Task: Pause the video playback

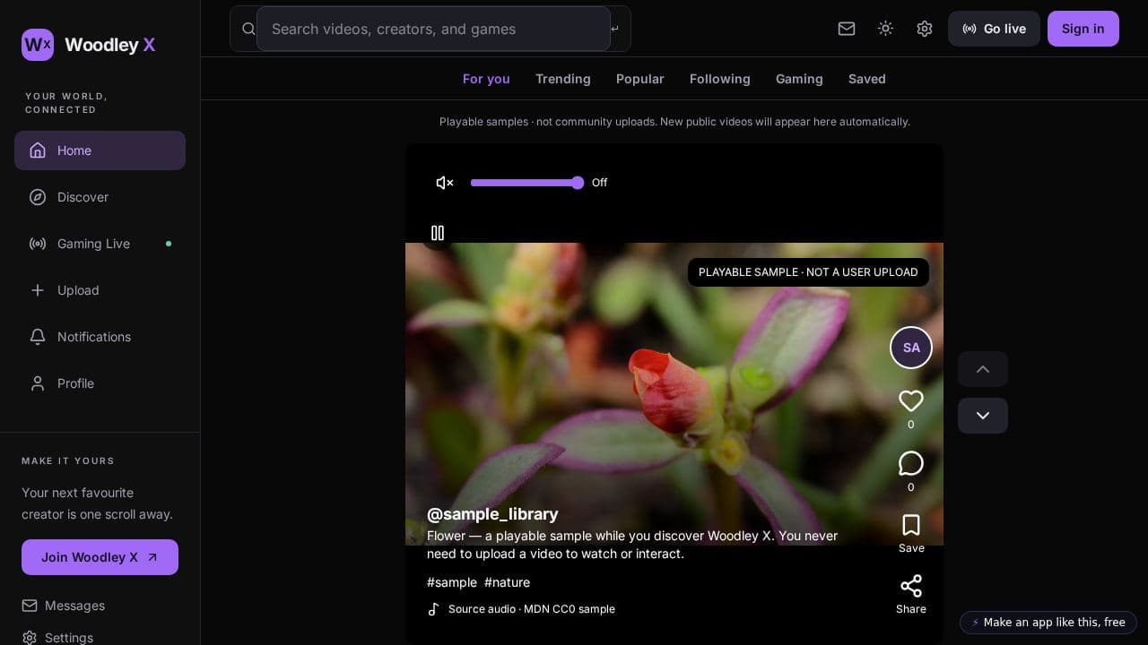Action: click(x=438, y=233)
